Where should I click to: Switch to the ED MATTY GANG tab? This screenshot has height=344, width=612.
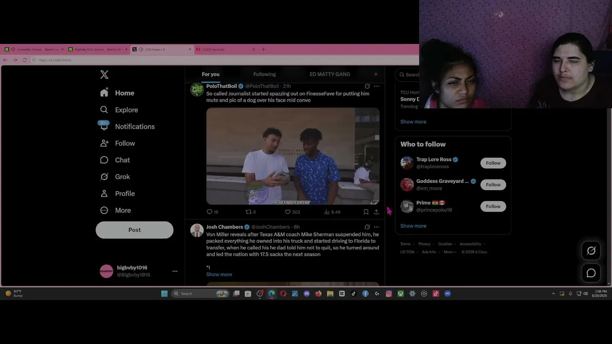tap(330, 75)
